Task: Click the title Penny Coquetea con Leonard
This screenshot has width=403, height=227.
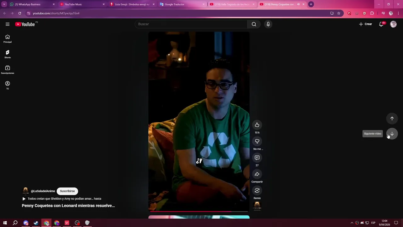Action: click(68, 206)
